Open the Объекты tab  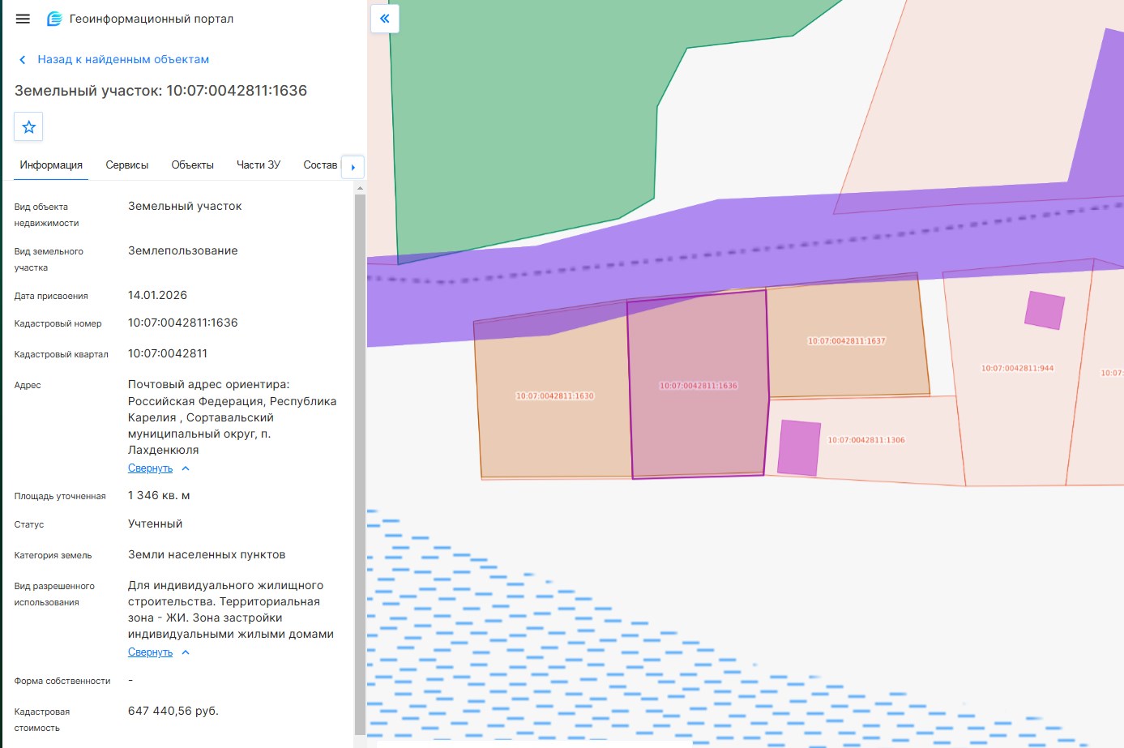click(x=193, y=165)
